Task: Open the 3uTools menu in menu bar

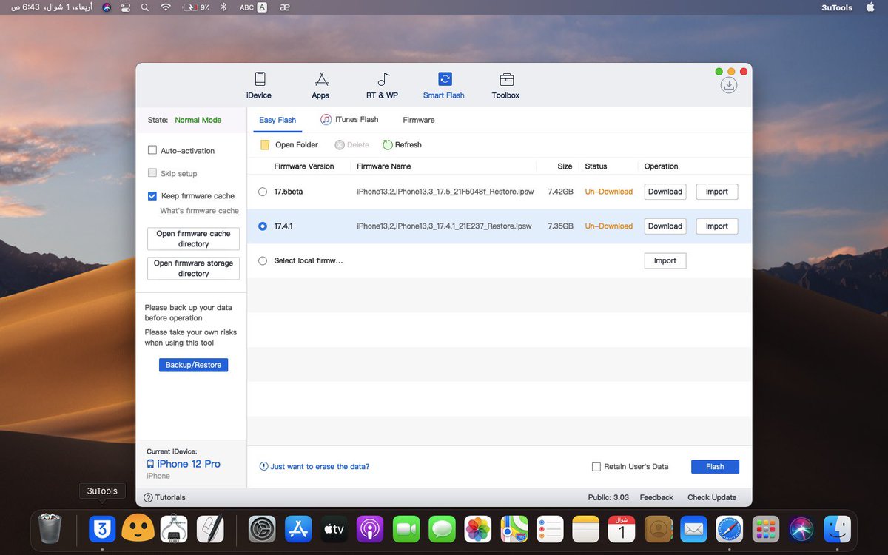Action: click(x=836, y=7)
